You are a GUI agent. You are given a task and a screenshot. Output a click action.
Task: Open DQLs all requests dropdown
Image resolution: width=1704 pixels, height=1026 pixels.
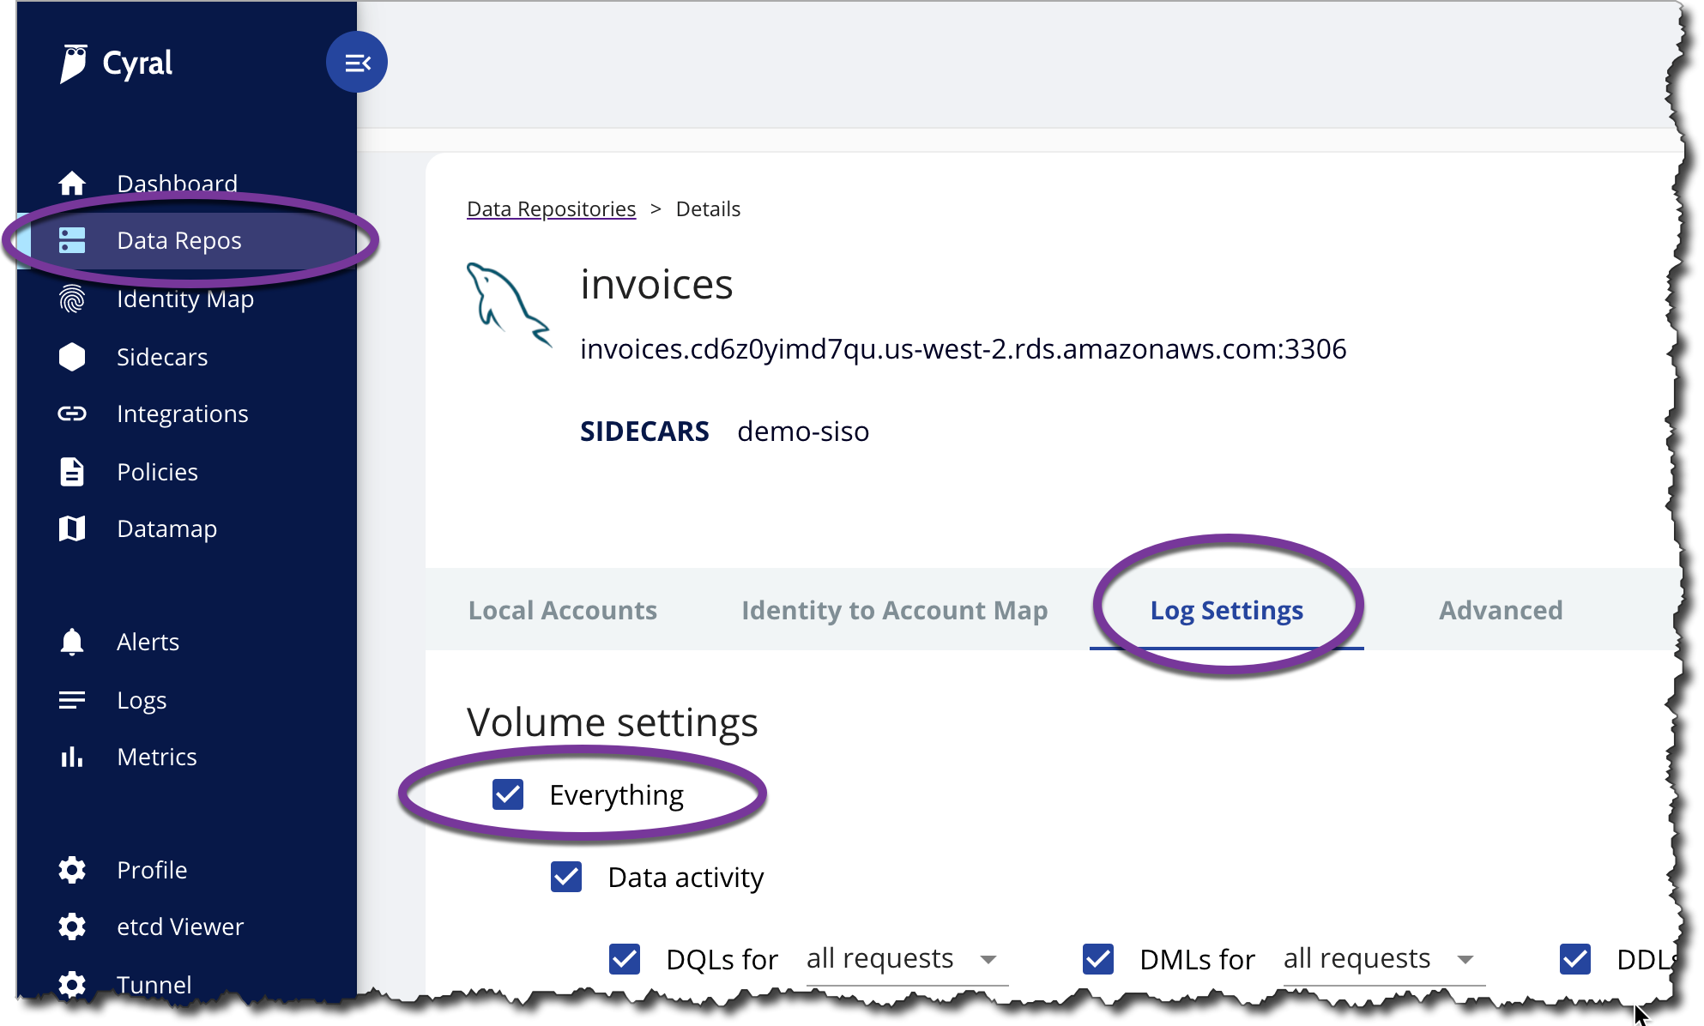coord(907,959)
